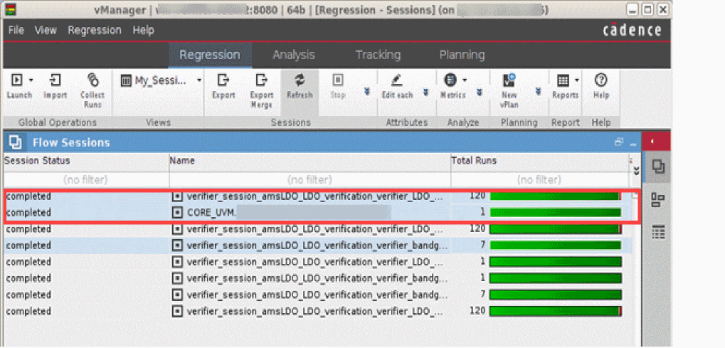Select the CORE_UVM session name
Screen dimensions: 725x348
pos(212,212)
